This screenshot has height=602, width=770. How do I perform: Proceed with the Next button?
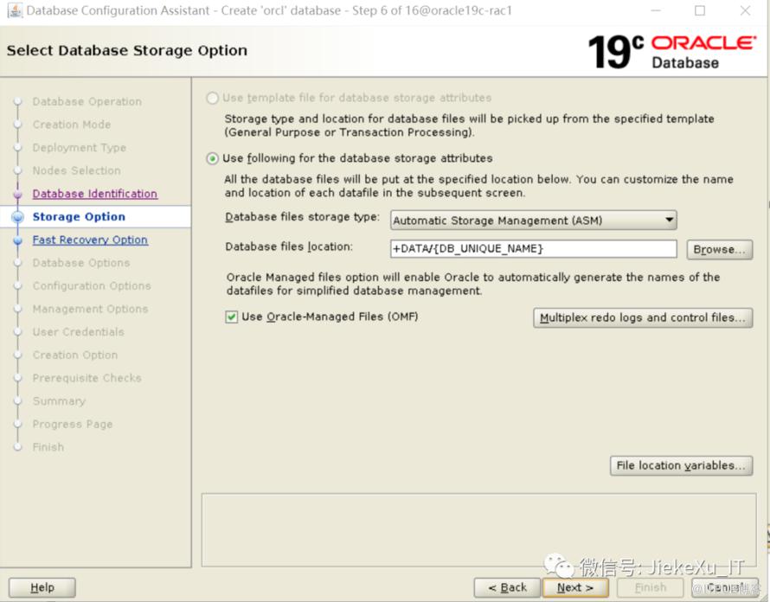point(575,587)
